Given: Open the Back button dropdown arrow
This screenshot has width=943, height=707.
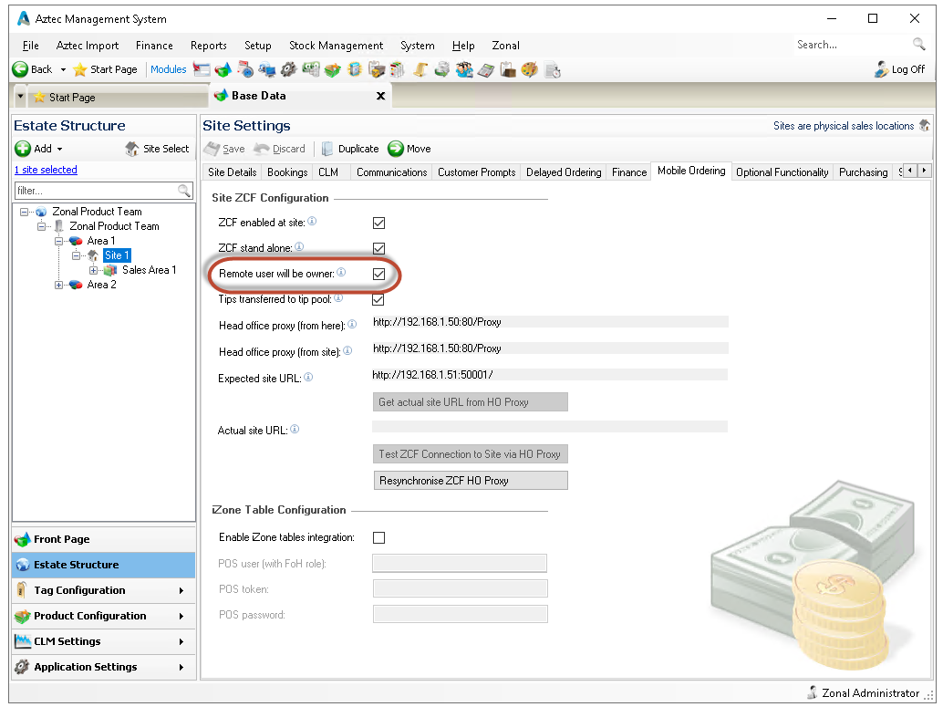Looking at the screenshot, I should pyautogui.click(x=63, y=70).
